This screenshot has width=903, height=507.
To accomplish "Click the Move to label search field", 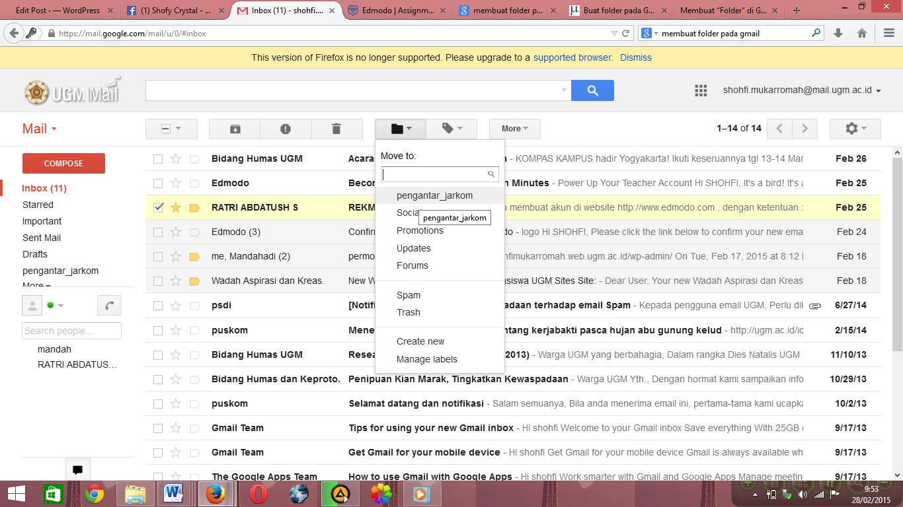I will coord(440,174).
